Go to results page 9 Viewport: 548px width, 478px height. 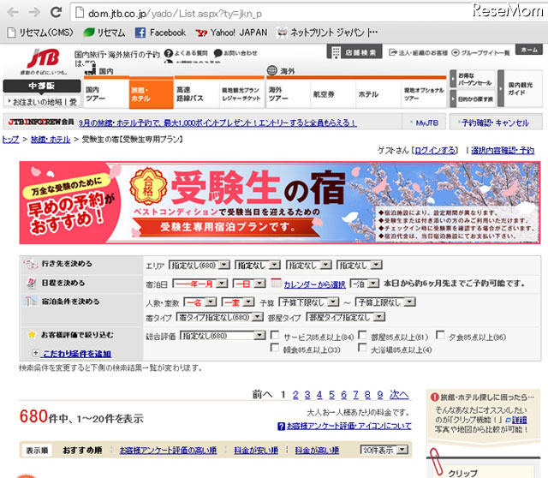coord(380,395)
